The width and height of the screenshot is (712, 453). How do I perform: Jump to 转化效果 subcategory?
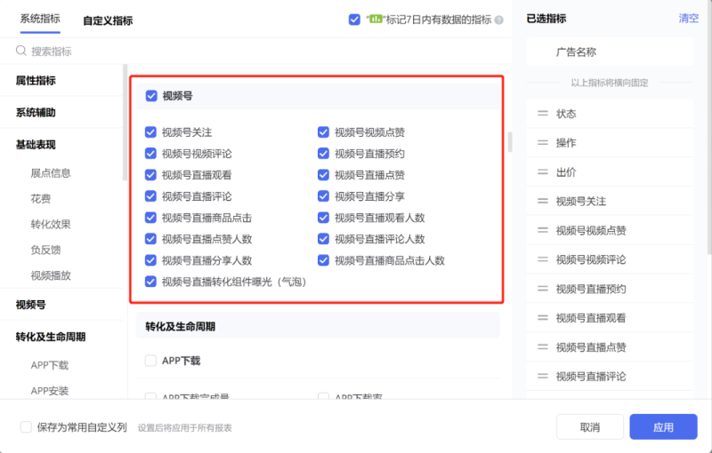tap(51, 224)
